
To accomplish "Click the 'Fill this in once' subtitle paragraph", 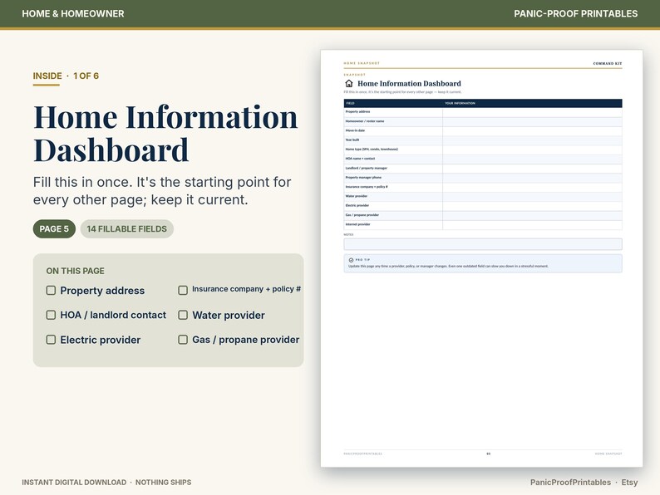I will pyautogui.click(x=161, y=191).
